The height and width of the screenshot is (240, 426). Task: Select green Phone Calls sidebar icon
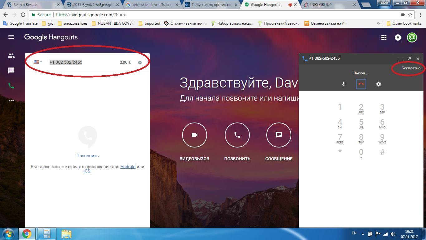click(x=11, y=86)
